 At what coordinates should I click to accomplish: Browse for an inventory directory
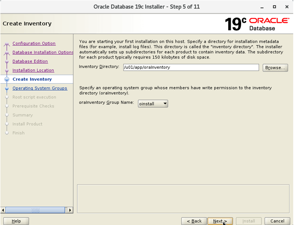click(275, 68)
